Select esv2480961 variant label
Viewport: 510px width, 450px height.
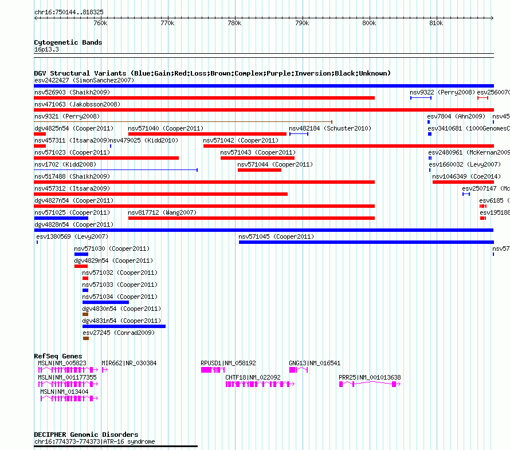point(469,152)
